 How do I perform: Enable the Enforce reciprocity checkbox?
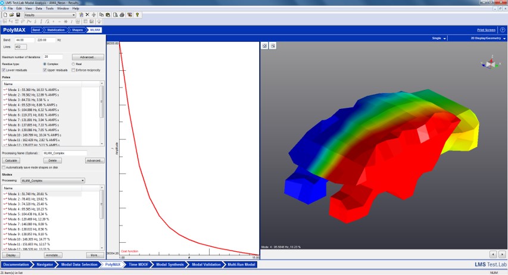(x=73, y=70)
